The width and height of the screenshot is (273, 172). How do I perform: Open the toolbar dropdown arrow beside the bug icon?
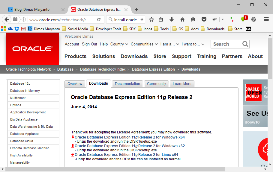[223, 19]
